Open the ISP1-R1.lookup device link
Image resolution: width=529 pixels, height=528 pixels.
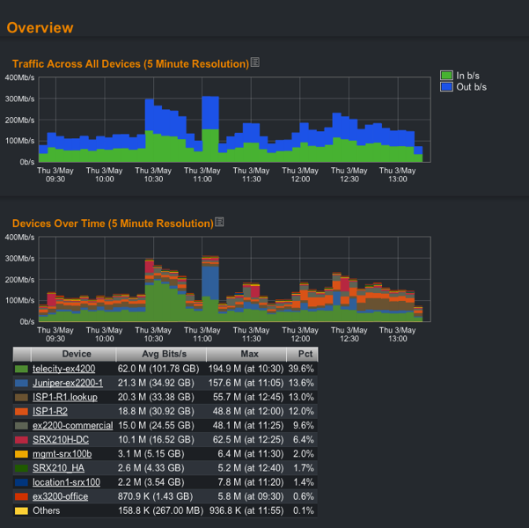[x=64, y=397]
